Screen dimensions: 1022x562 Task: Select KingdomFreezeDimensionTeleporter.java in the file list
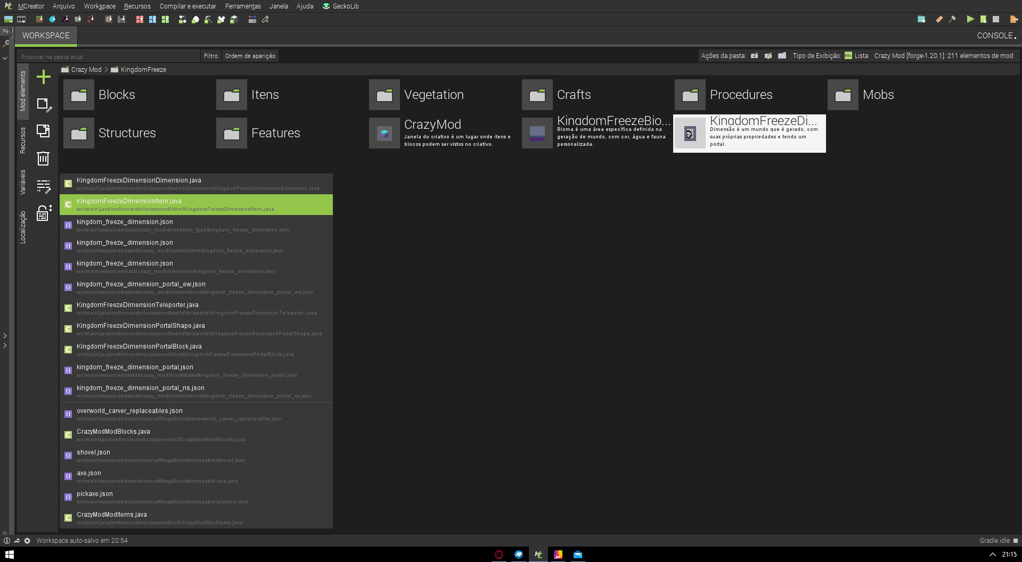[x=196, y=308]
